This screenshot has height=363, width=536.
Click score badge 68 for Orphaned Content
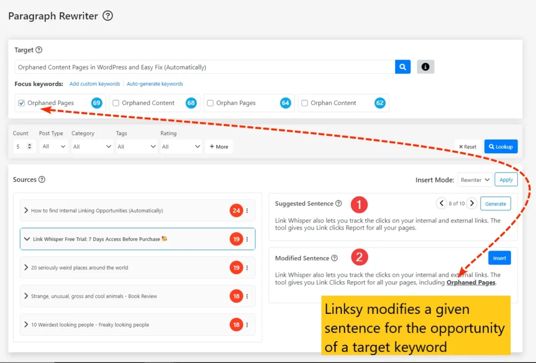191,103
